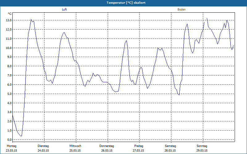Select the blue Luft legend label

(64, 10)
